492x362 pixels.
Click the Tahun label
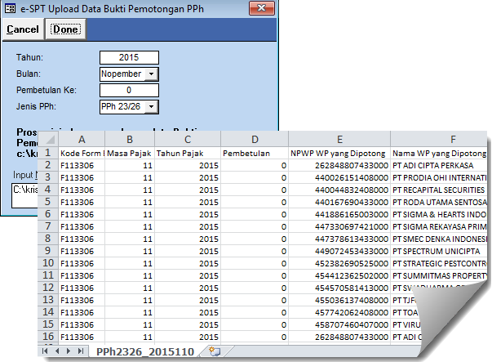pyautogui.click(x=30, y=57)
